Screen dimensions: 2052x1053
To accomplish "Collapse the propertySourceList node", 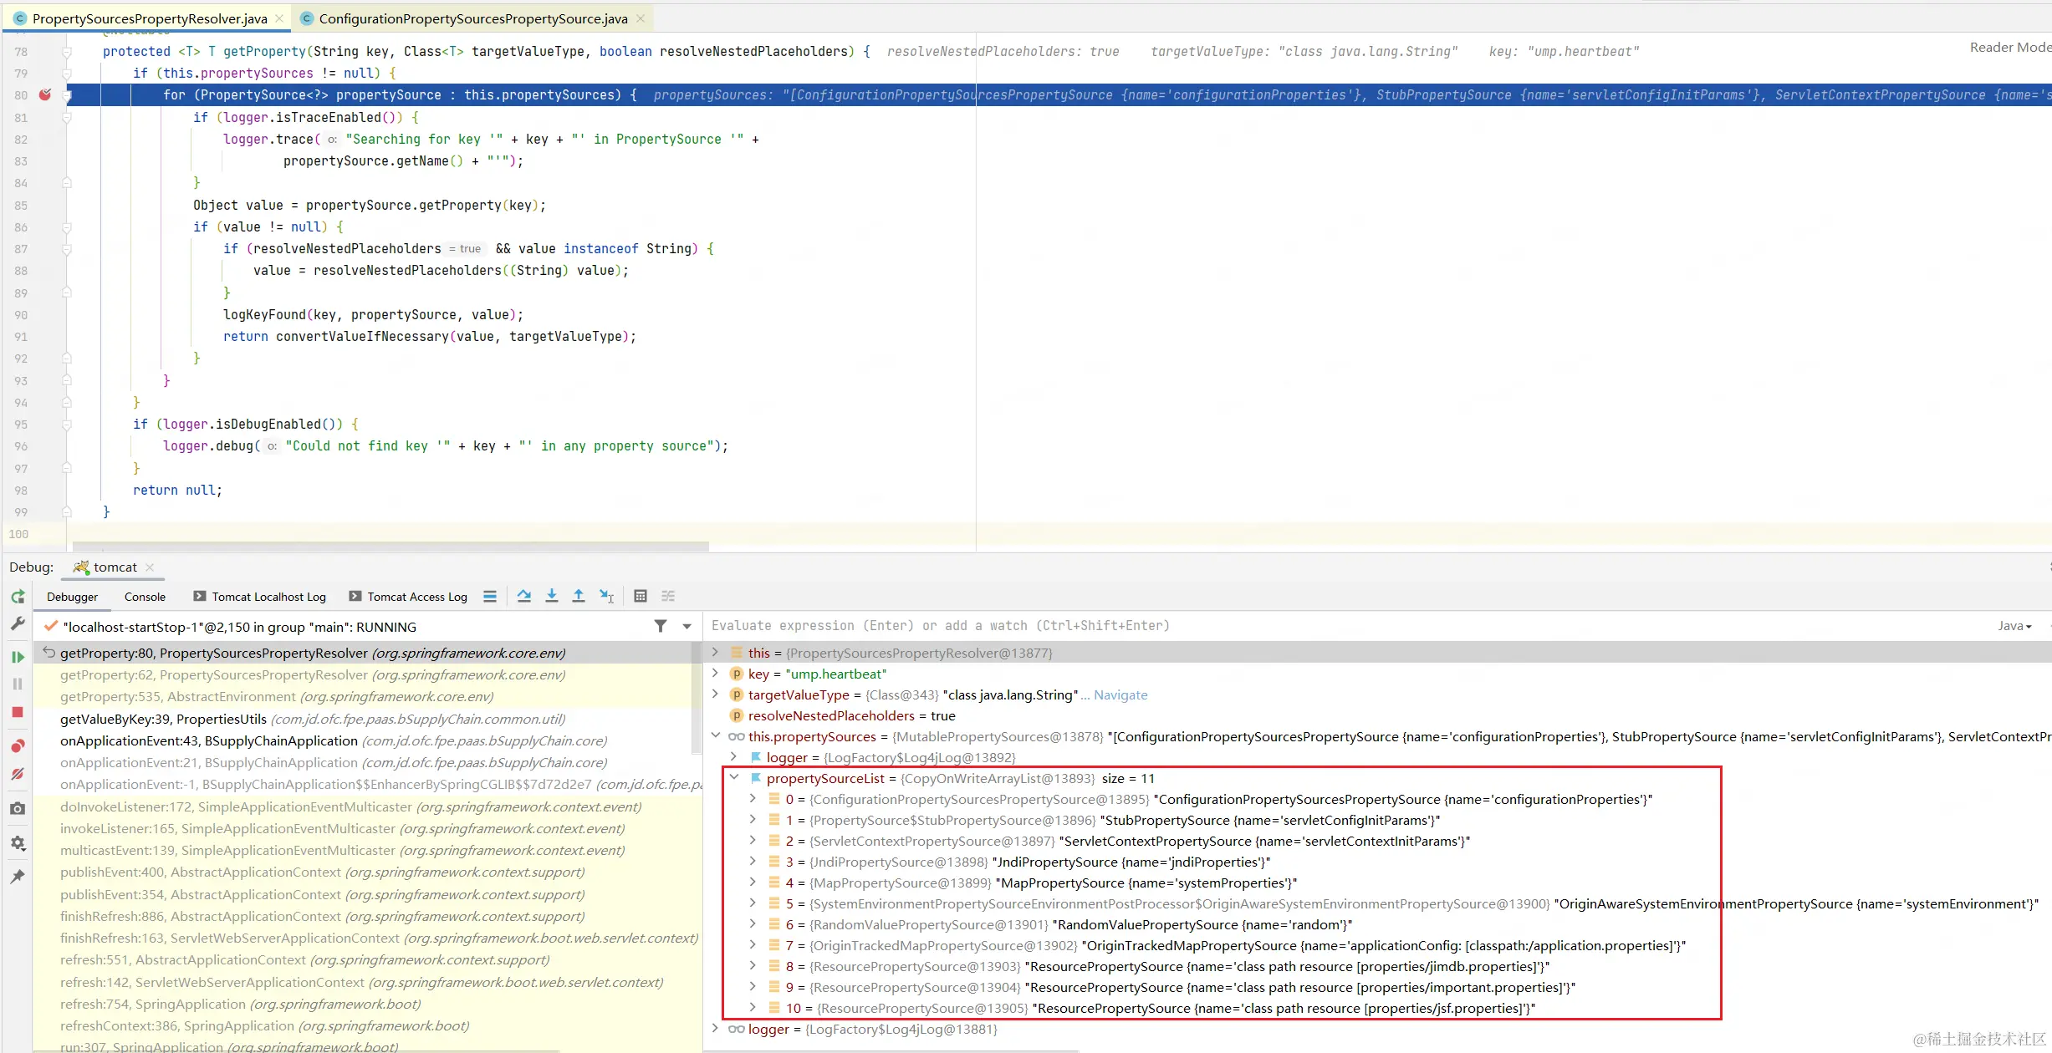I will 734,778.
